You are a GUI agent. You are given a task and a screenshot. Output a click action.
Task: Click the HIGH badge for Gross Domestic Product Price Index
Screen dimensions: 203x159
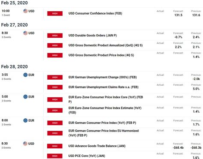[55, 55]
